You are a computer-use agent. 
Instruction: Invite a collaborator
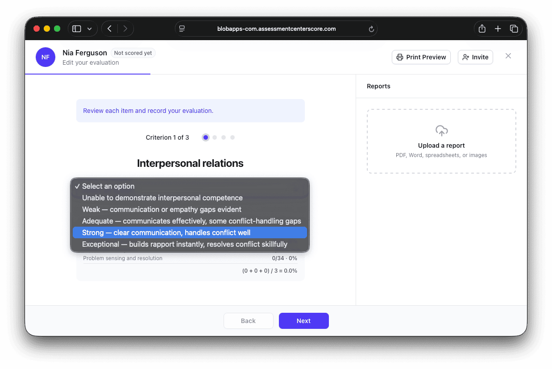(475, 57)
